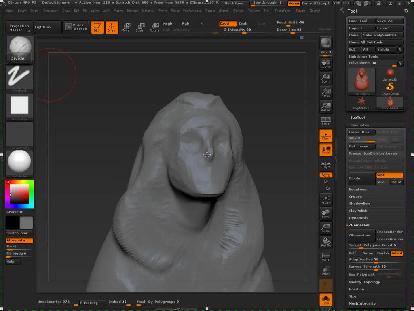This screenshot has height=311, width=414.
Task: Select the Draw mode button
Action: (x=112, y=27)
